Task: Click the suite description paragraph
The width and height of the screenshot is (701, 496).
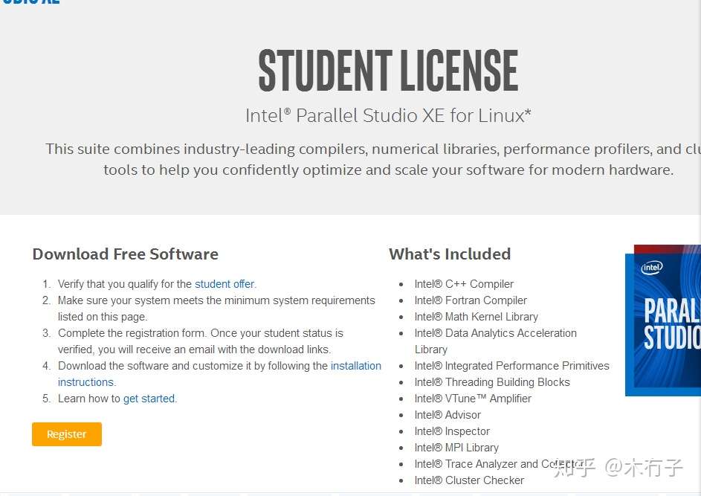Action: pyautogui.click(x=373, y=159)
